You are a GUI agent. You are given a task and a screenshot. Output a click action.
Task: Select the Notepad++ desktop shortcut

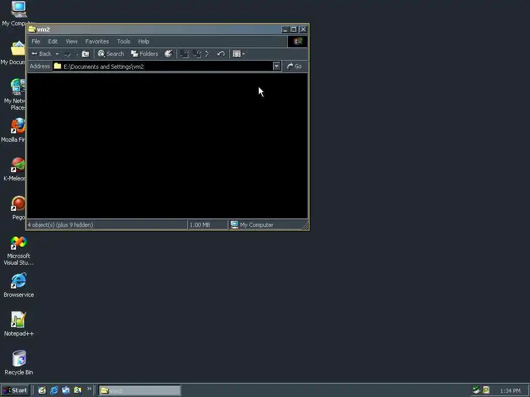19,324
